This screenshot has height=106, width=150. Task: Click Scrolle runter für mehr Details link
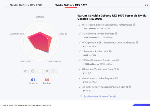pos(100,96)
